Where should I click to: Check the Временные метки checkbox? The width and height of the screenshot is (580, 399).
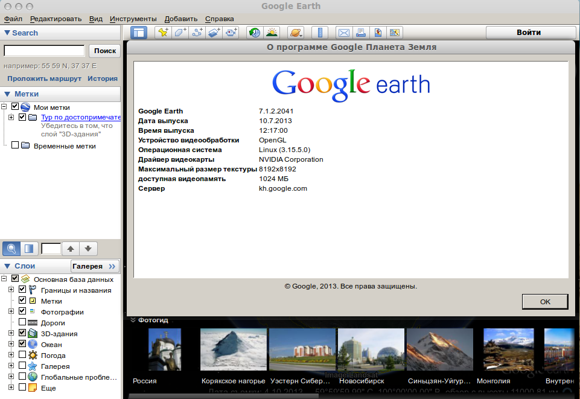pyautogui.click(x=15, y=145)
